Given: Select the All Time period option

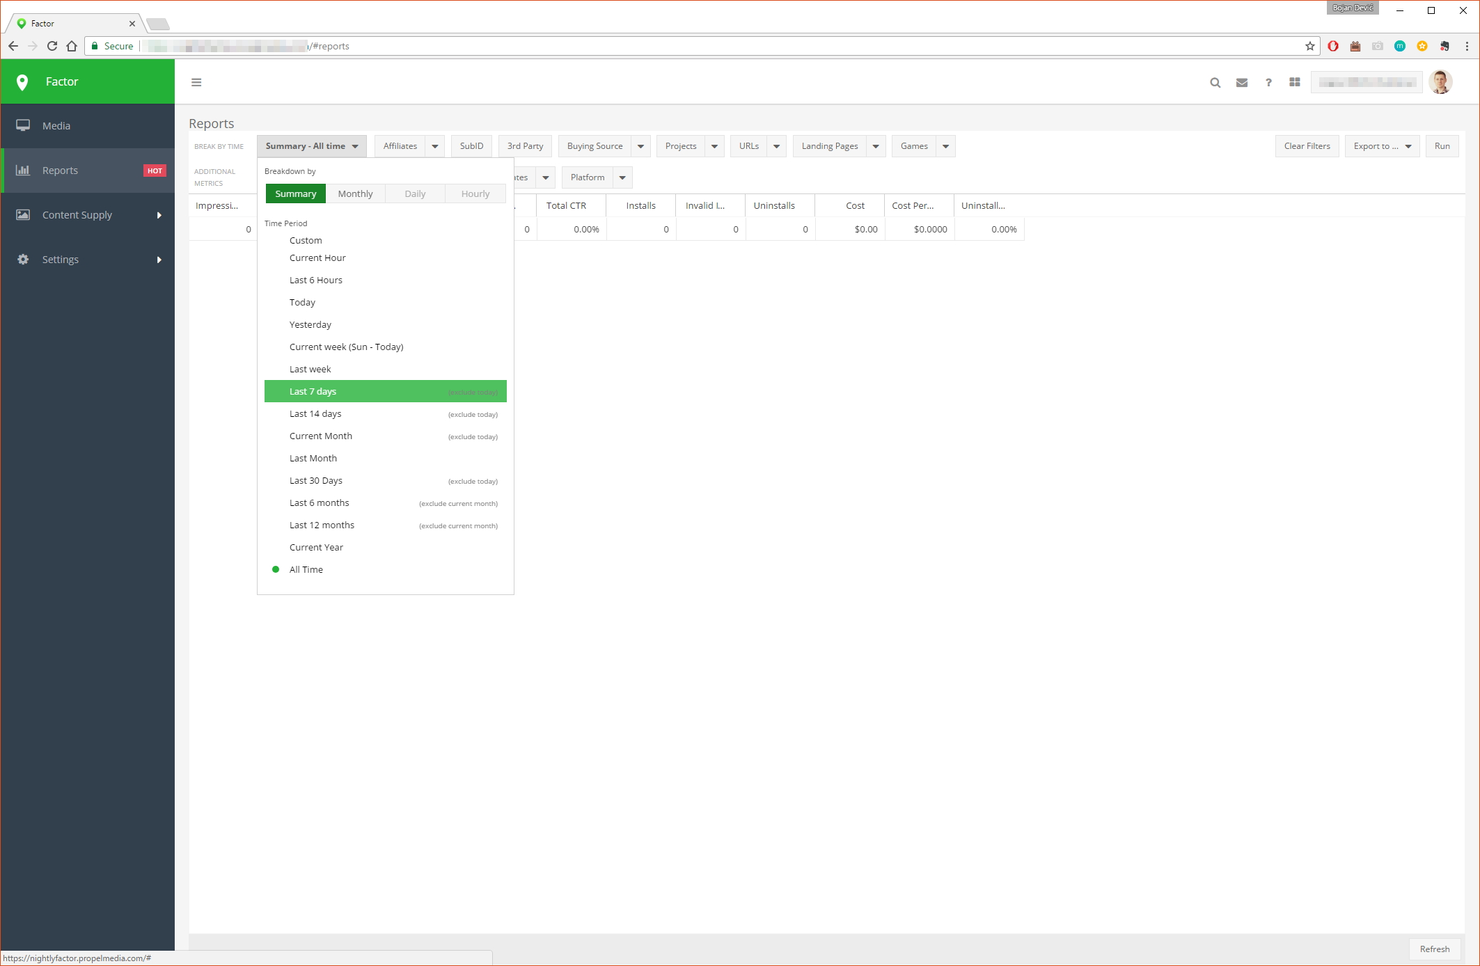Looking at the screenshot, I should (306, 569).
